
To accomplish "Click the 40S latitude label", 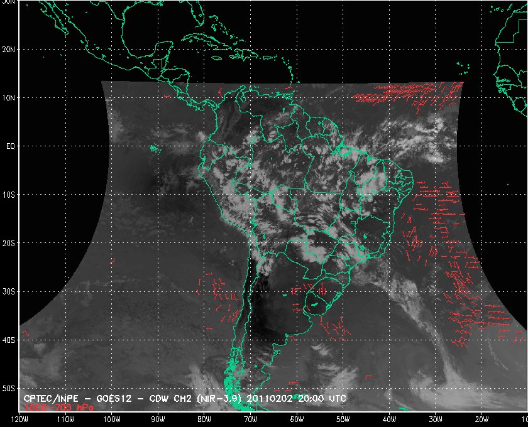I will 8,340.
